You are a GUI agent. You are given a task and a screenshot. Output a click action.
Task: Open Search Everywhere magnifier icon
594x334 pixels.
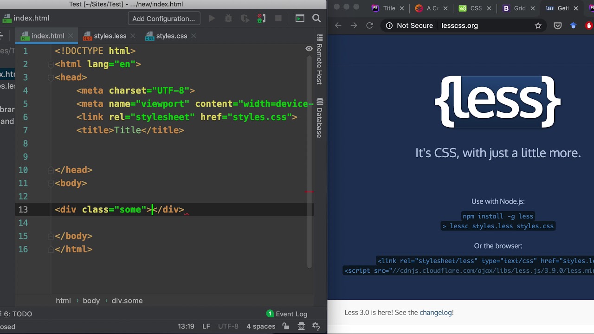[x=316, y=19]
